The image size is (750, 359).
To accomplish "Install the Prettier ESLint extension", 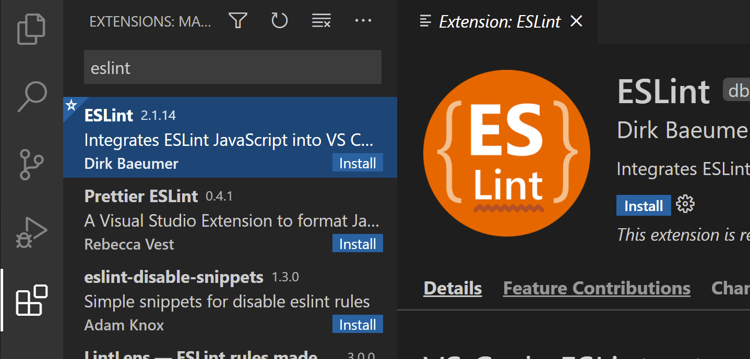I will click(x=358, y=244).
